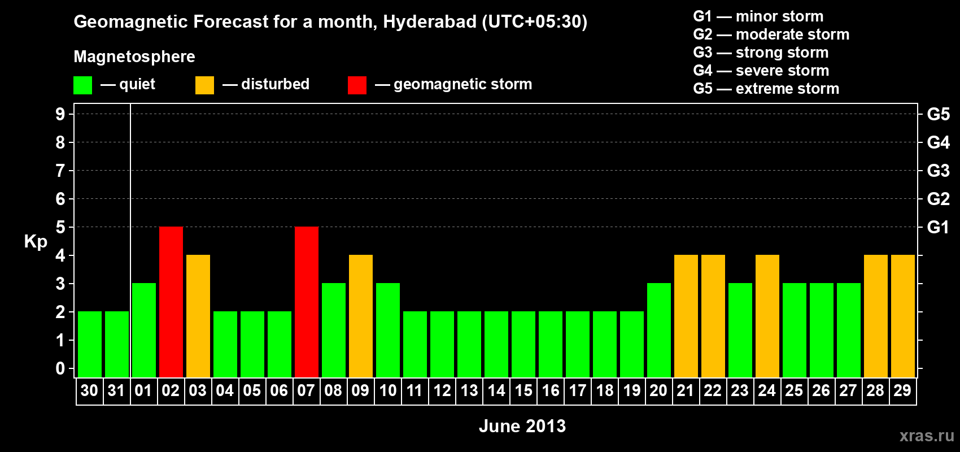Click date label 10 on the axis
This screenshot has width=960, height=452.
point(387,390)
